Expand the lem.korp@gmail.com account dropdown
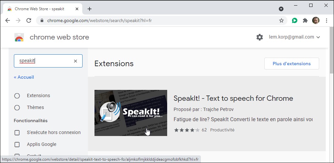The height and width of the screenshot is (163, 334). pos(294,37)
